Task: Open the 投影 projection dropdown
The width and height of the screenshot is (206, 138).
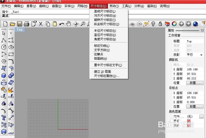Action: pos(201,55)
